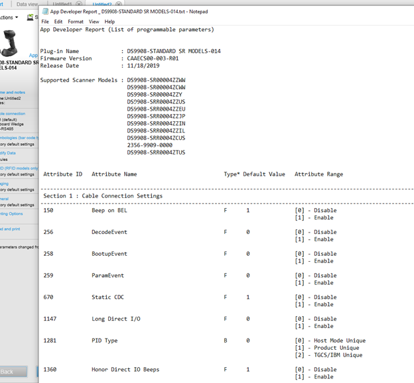The height and width of the screenshot is (383, 414).
Task: Click the DS9908 scanner image in background app
Action: [x=9, y=43]
